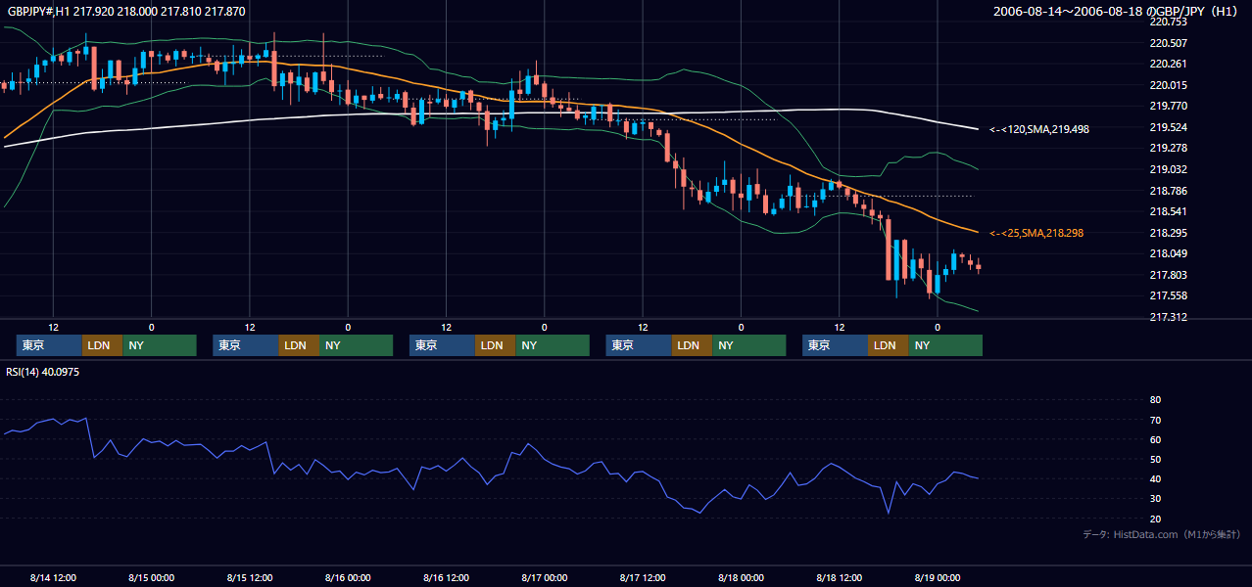The width and height of the screenshot is (1252, 587).
Task: Click price axis value 219.770
Action: [1168, 106]
